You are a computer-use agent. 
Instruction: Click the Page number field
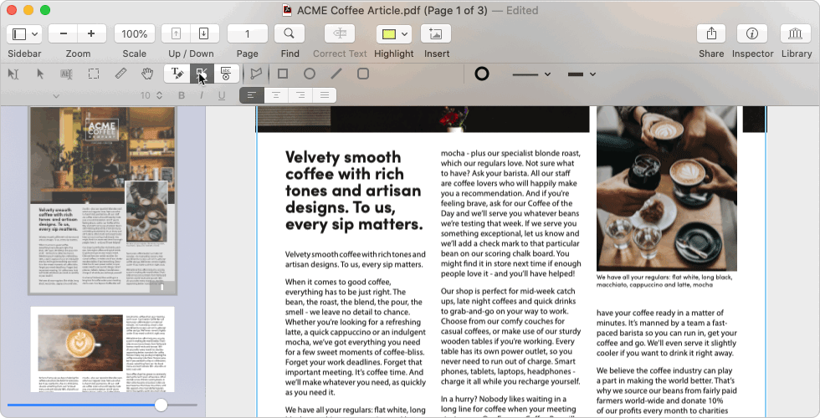pyautogui.click(x=248, y=34)
